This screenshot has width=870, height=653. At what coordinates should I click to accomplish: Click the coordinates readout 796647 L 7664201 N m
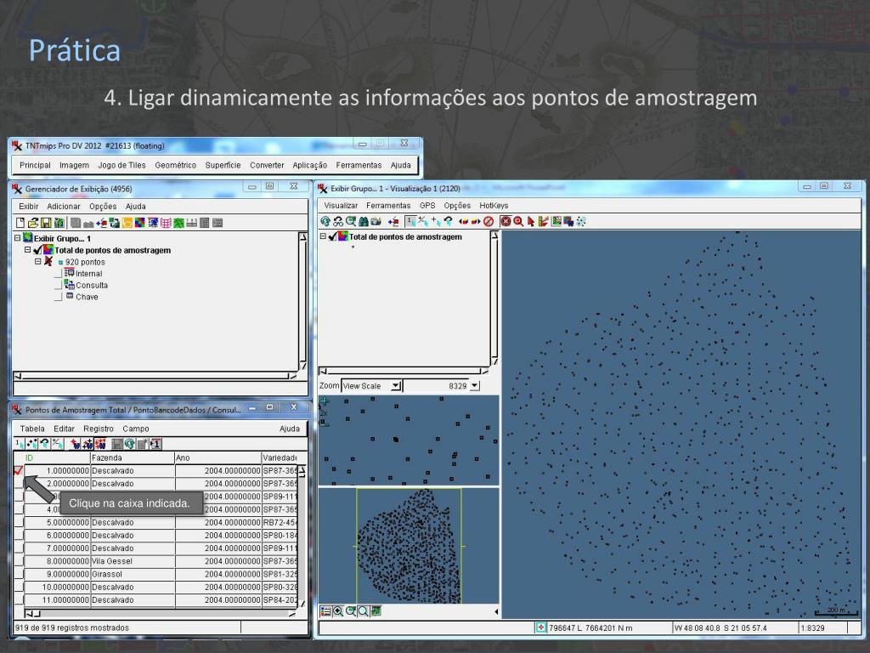590,628
